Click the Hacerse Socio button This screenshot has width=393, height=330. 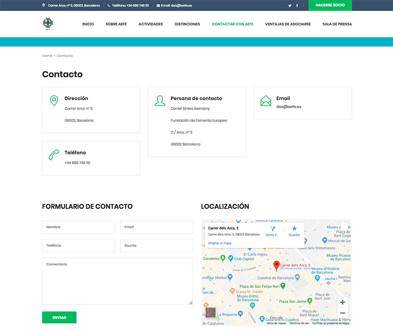330,5
